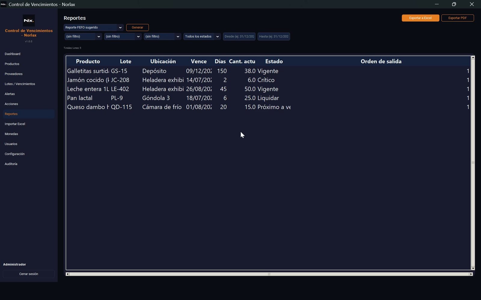481x300 pixels.
Task: Click the Cerrar sesión button
Action: coord(29,274)
